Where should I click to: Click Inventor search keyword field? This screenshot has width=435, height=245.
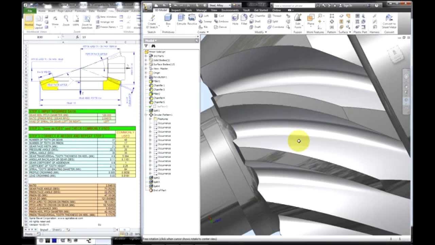294,5
